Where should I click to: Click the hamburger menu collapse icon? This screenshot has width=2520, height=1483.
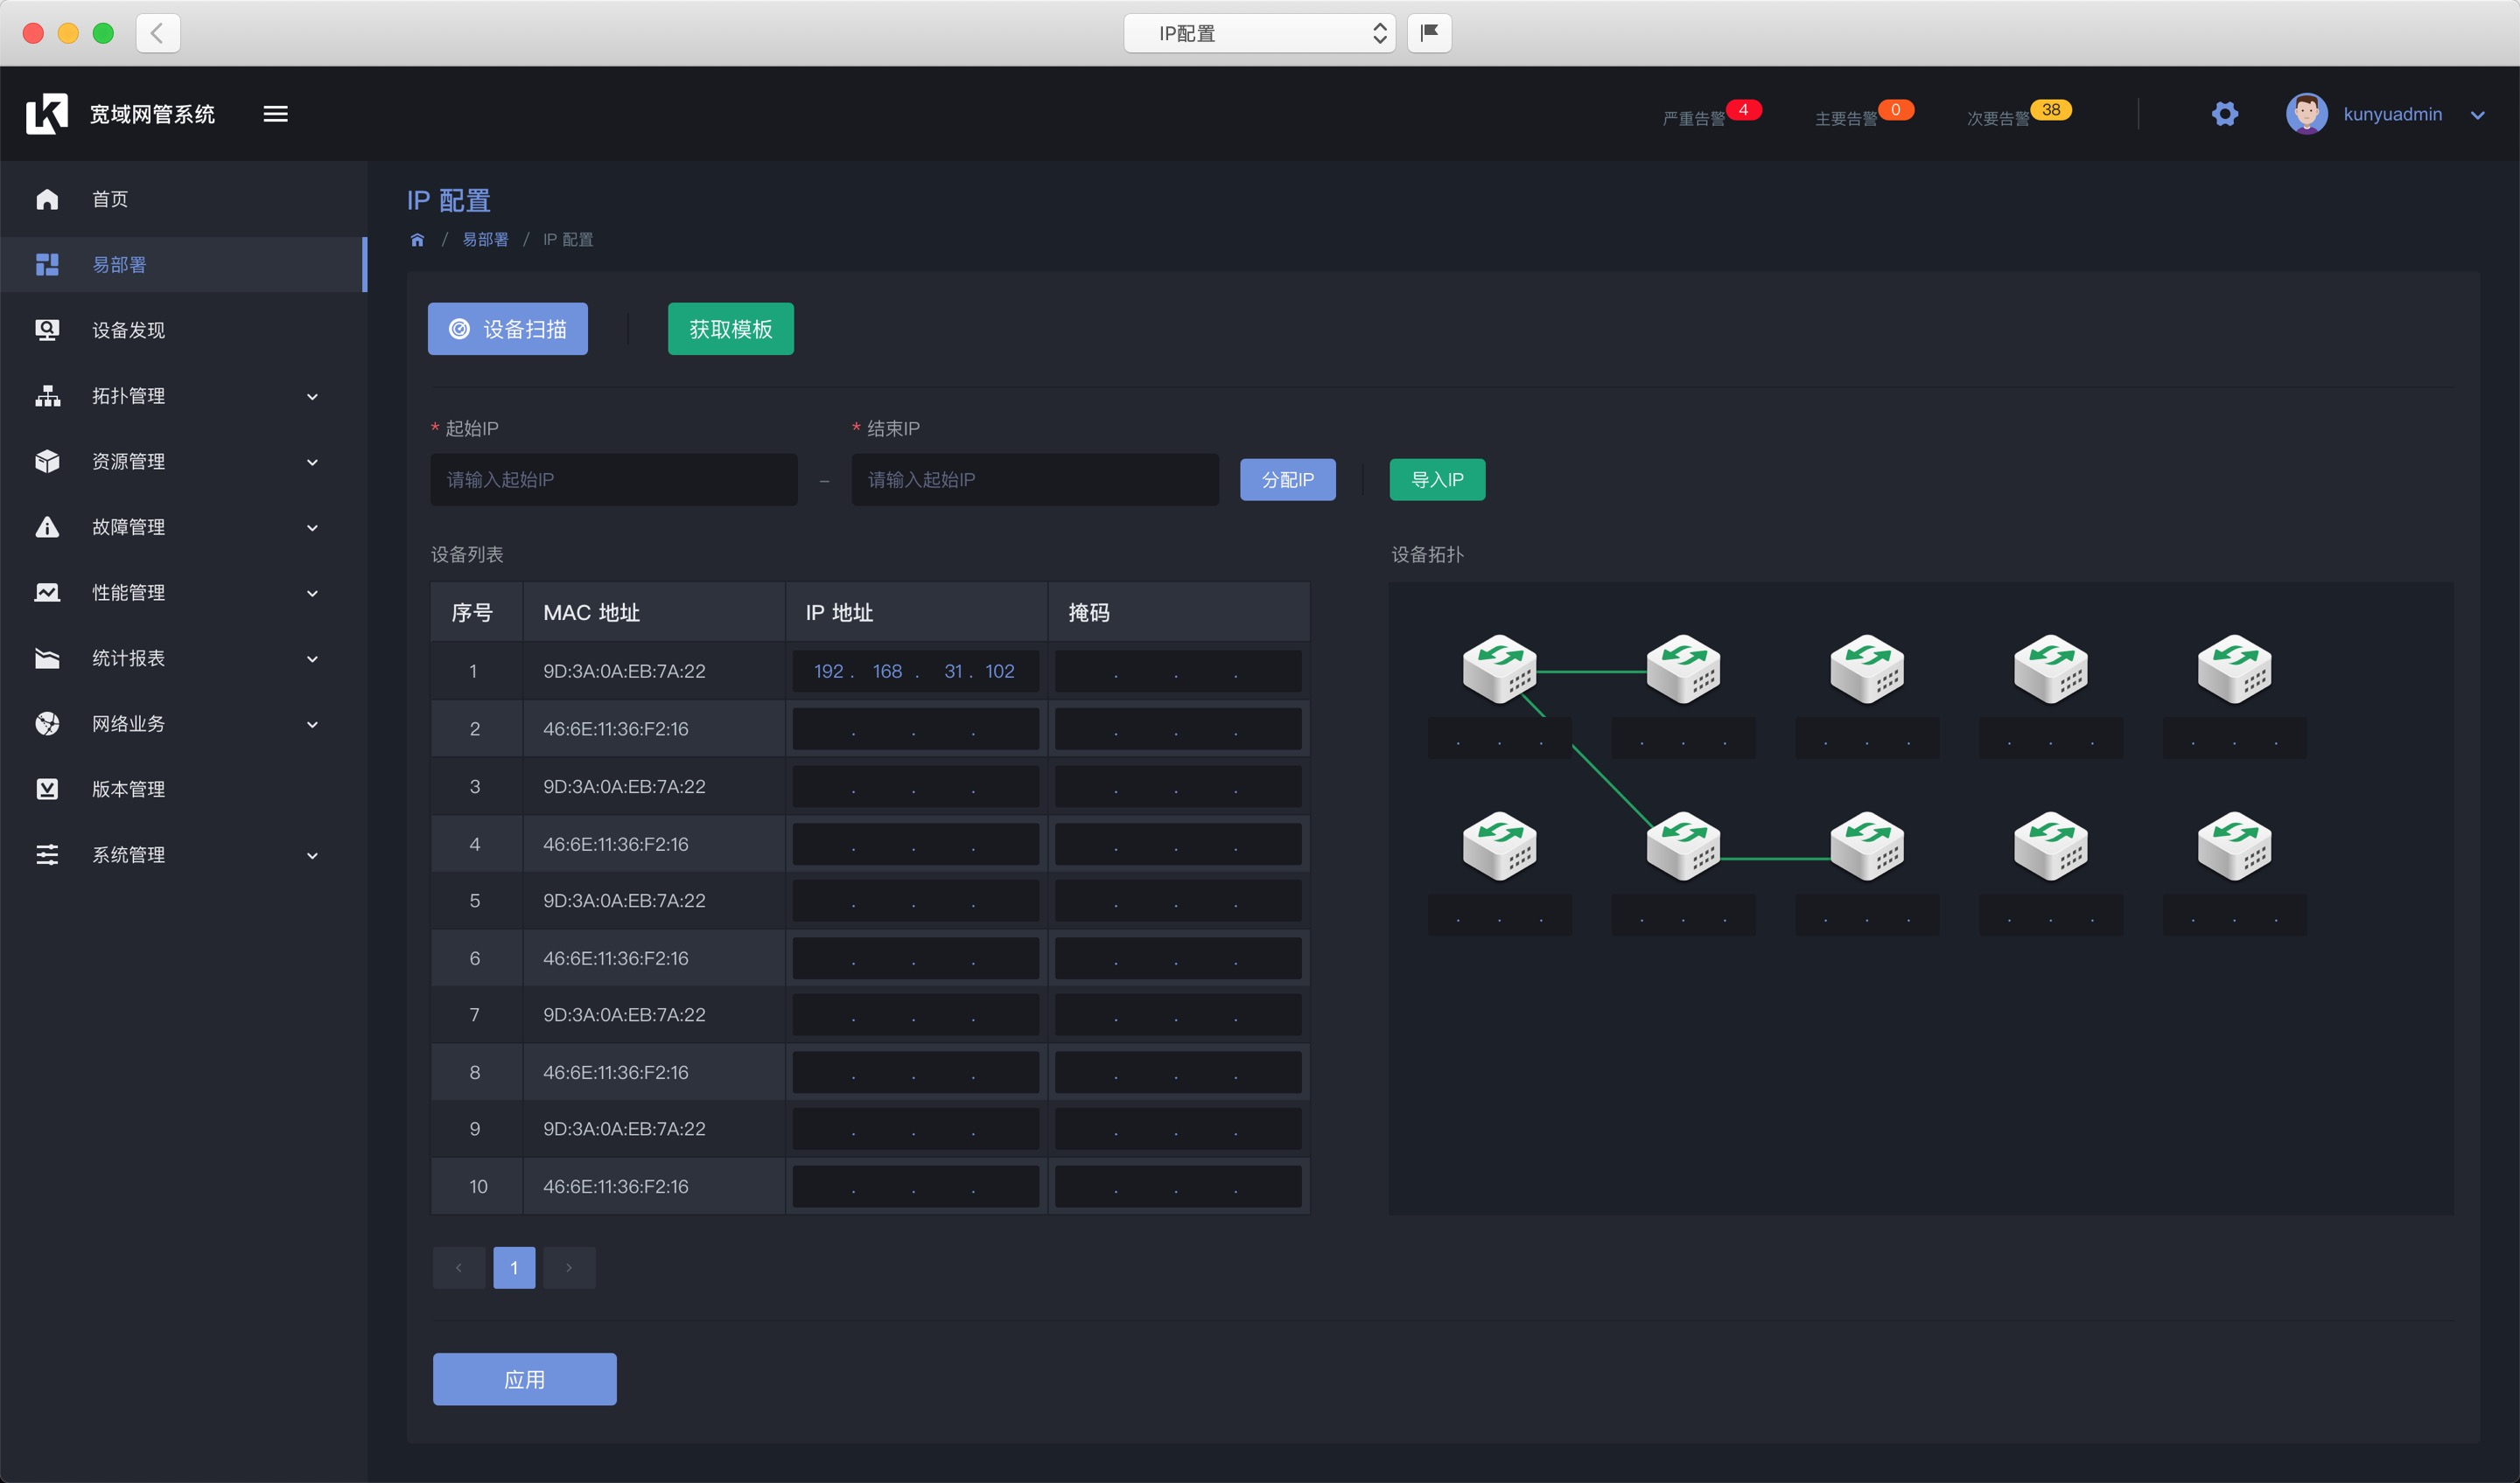[x=275, y=114]
